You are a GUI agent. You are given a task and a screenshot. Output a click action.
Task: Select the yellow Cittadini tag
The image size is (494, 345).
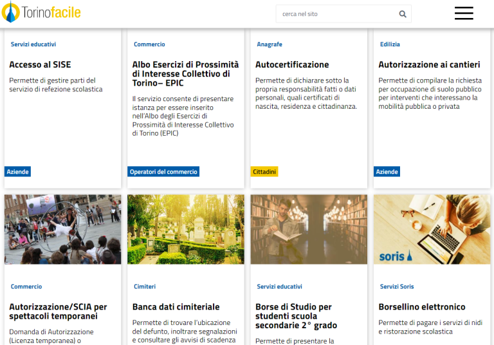(264, 172)
